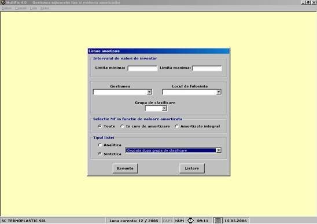Open the Sistem menu
317x224 pixels.
pos(6,8)
